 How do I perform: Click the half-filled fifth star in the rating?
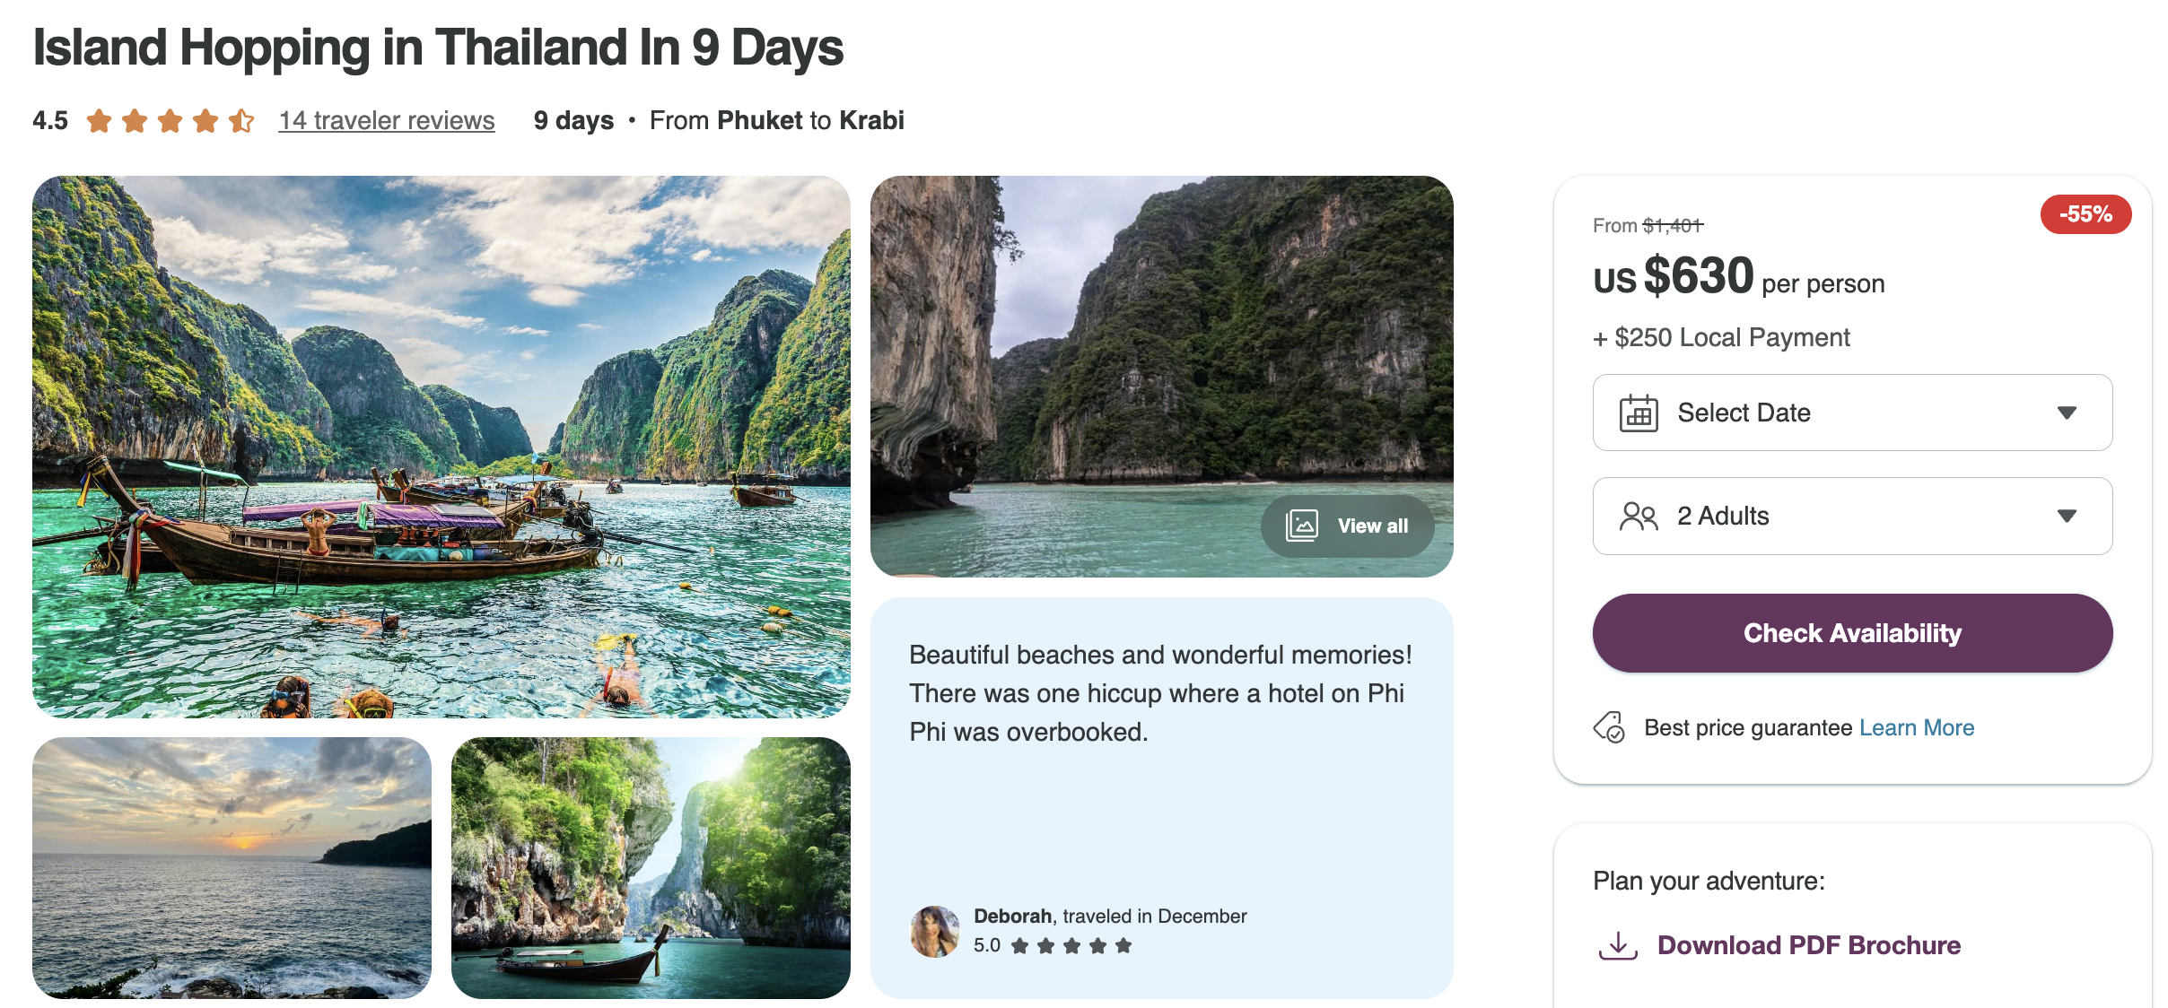click(x=240, y=119)
